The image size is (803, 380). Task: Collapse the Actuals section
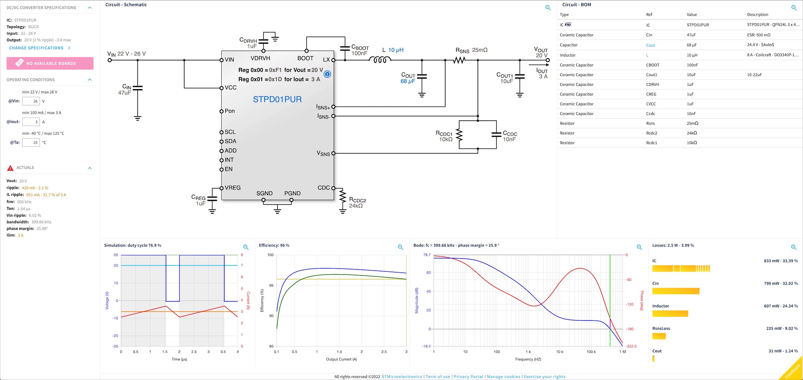[x=90, y=168]
